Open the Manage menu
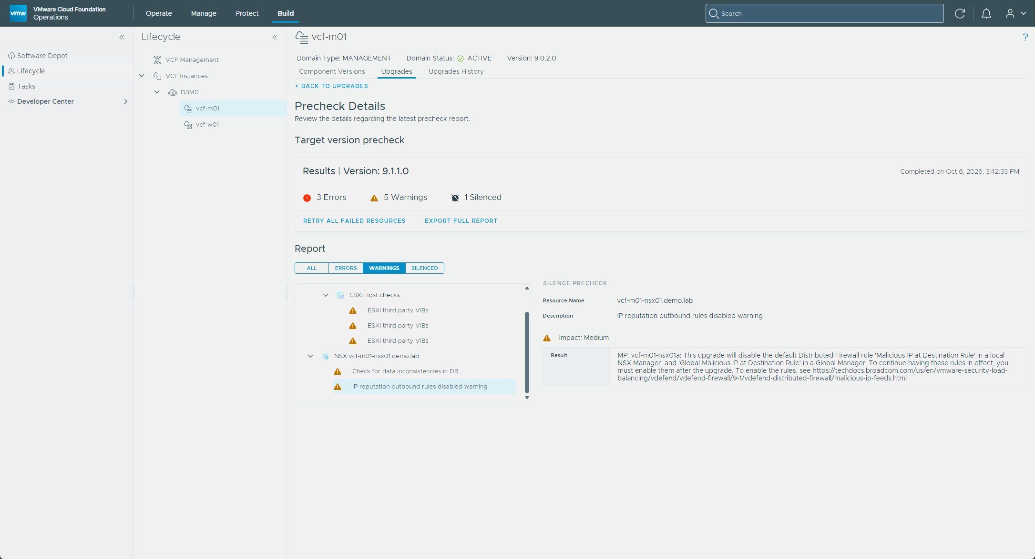Screen dimensions: 1035x559 click(204, 13)
